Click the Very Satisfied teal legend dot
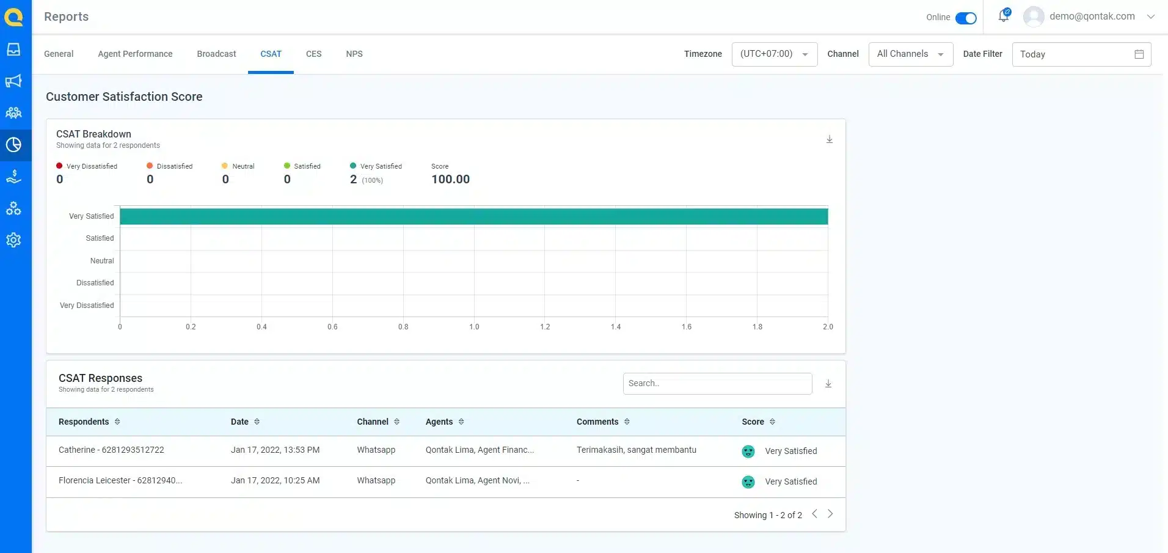The height and width of the screenshot is (553, 1168). pyautogui.click(x=353, y=166)
